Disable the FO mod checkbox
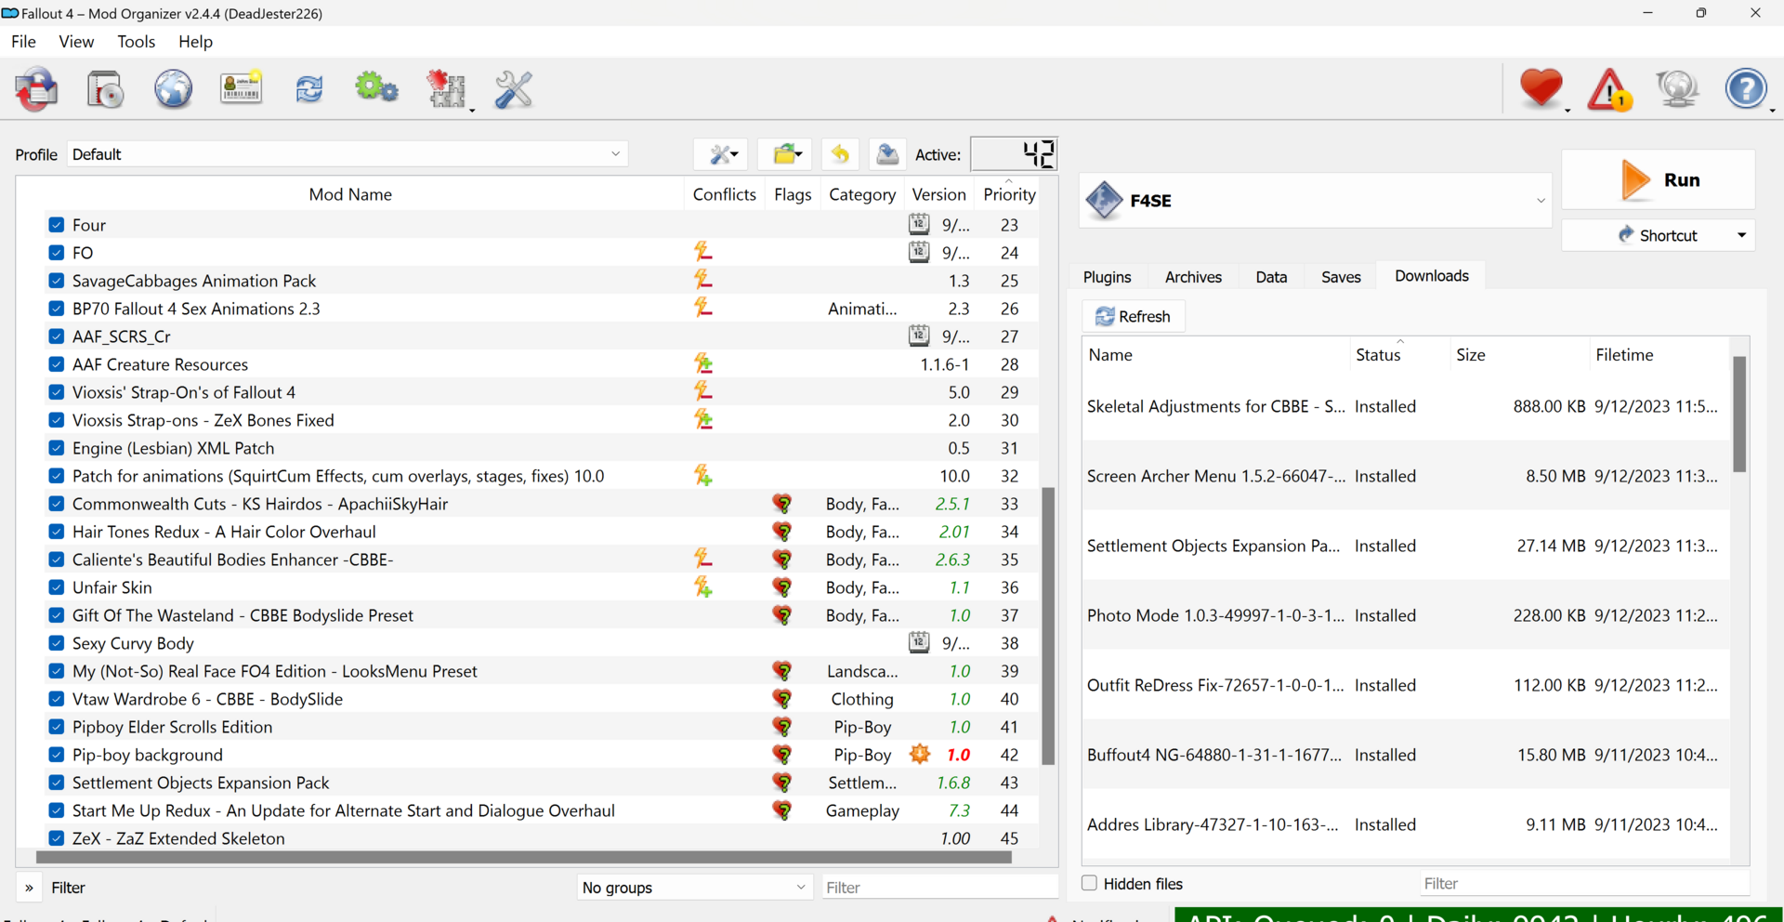 coord(57,253)
